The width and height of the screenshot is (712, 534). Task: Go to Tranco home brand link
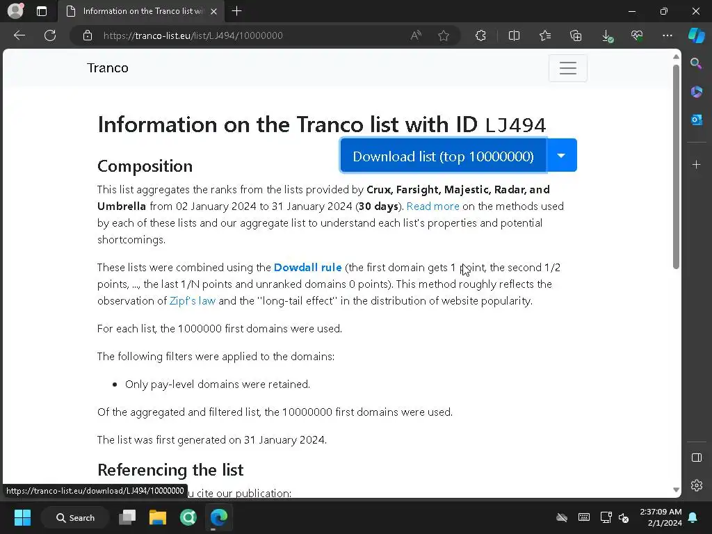pyautogui.click(x=108, y=68)
